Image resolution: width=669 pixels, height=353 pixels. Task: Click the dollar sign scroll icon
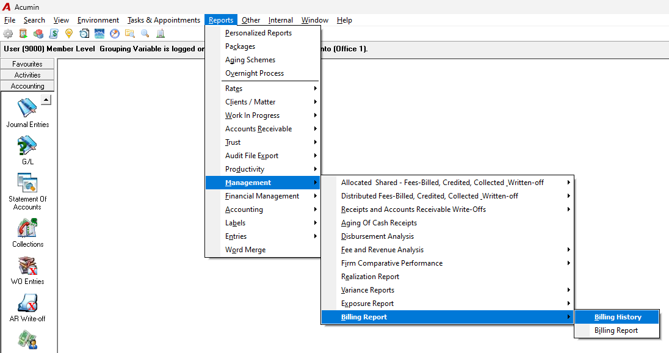click(x=54, y=34)
